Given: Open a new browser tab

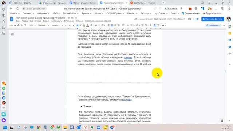Looking at the screenshot, I should pyautogui.click(x=163, y=3).
